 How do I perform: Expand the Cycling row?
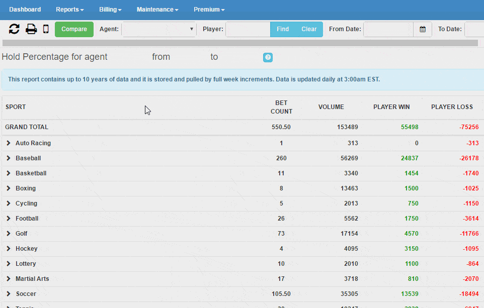pos(9,203)
